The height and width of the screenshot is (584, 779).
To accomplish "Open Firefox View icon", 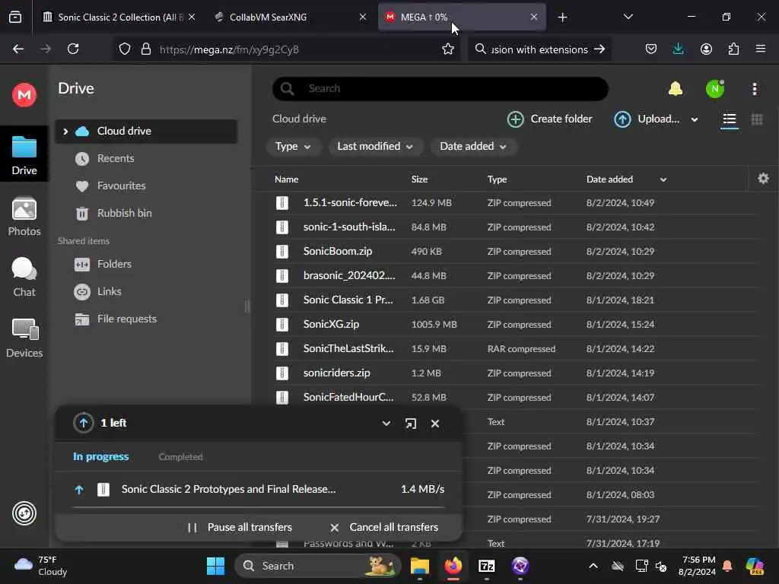I will click(15, 17).
